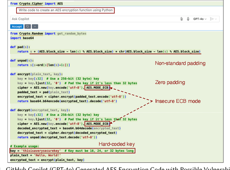
Task: Click the paperclip attach icon in Ask Copilot
Action: click(181, 19)
